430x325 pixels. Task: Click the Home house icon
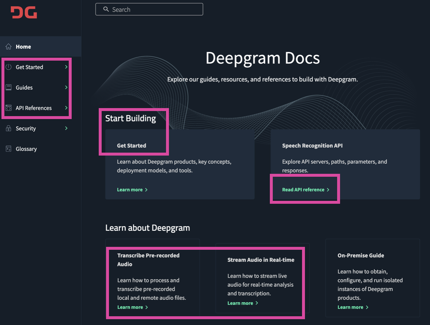coord(8,46)
